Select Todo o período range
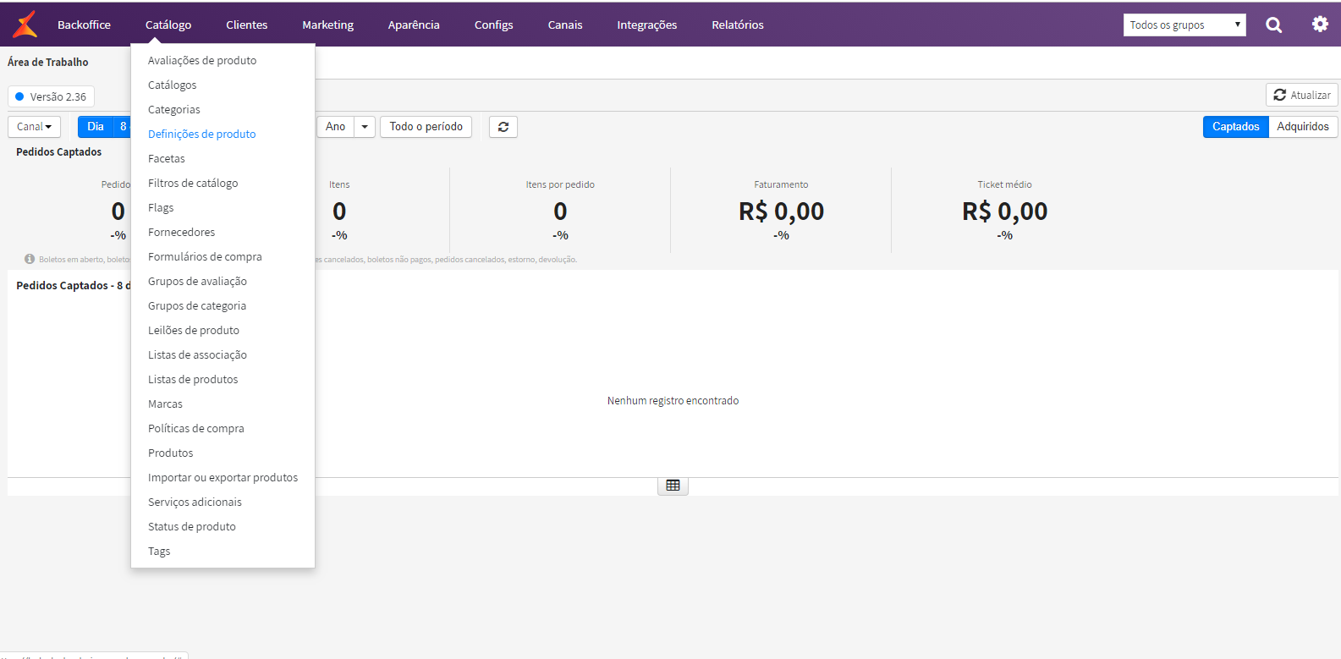Screen dimensions: 1341x659 426,127
